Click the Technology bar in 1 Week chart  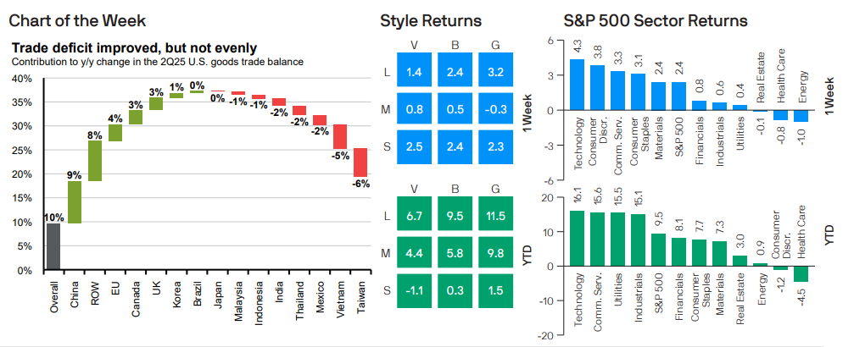tap(577, 85)
